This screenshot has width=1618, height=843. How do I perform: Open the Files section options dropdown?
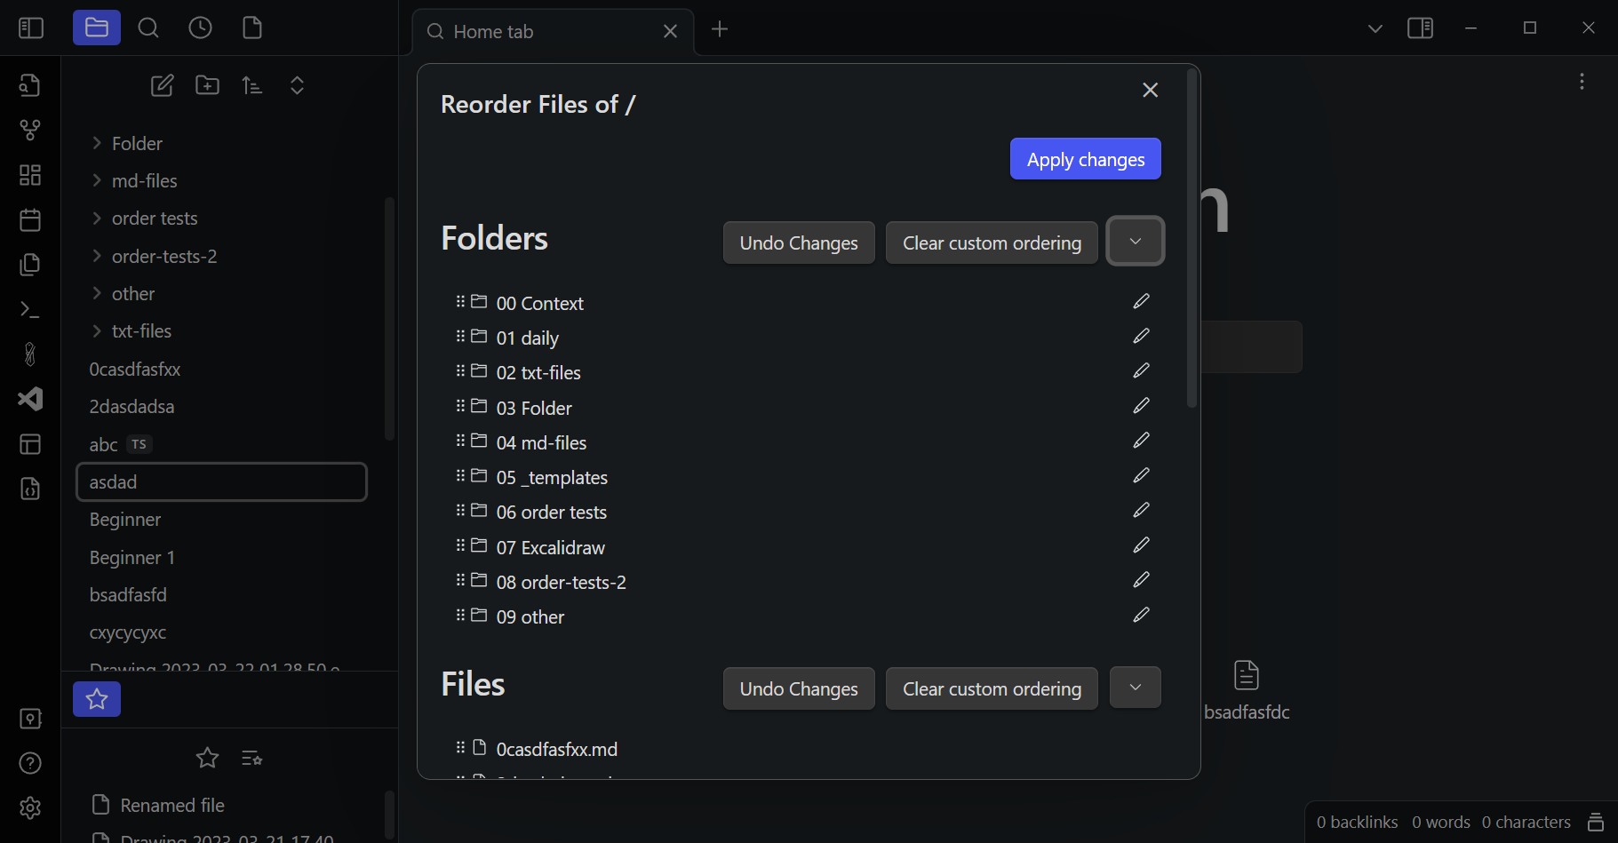(x=1136, y=688)
